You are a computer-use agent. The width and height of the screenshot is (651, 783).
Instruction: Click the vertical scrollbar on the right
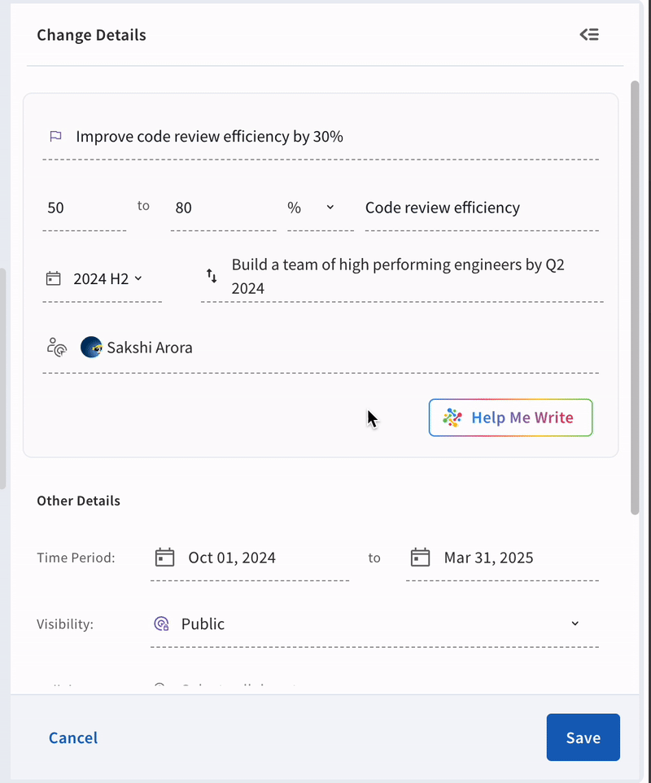point(635,297)
